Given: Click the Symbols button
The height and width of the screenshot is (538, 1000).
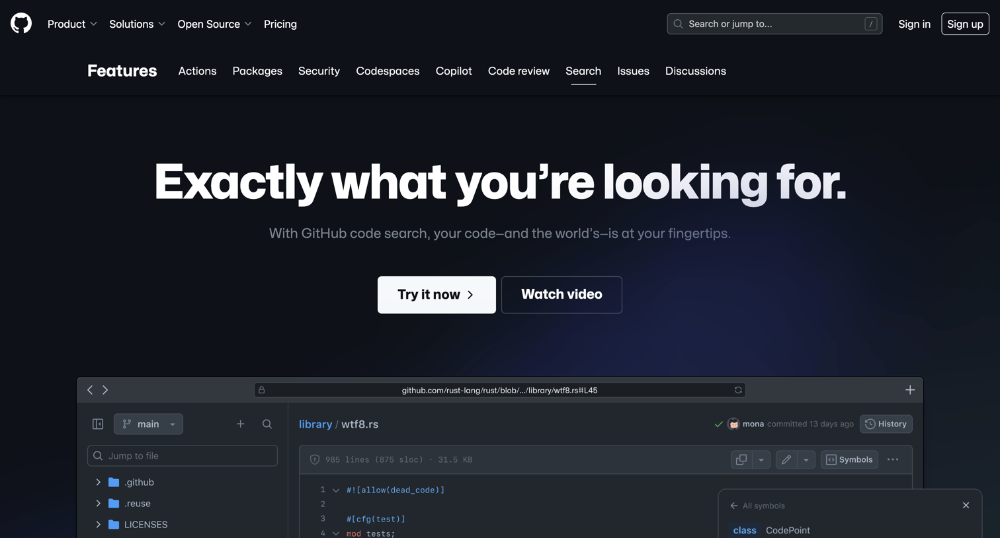Looking at the screenshot, I should (x=850, y=459).
